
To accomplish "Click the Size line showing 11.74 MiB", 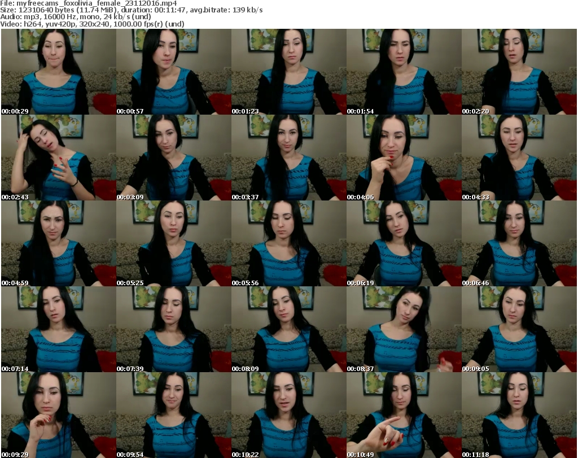I will [x=131, y=10].
